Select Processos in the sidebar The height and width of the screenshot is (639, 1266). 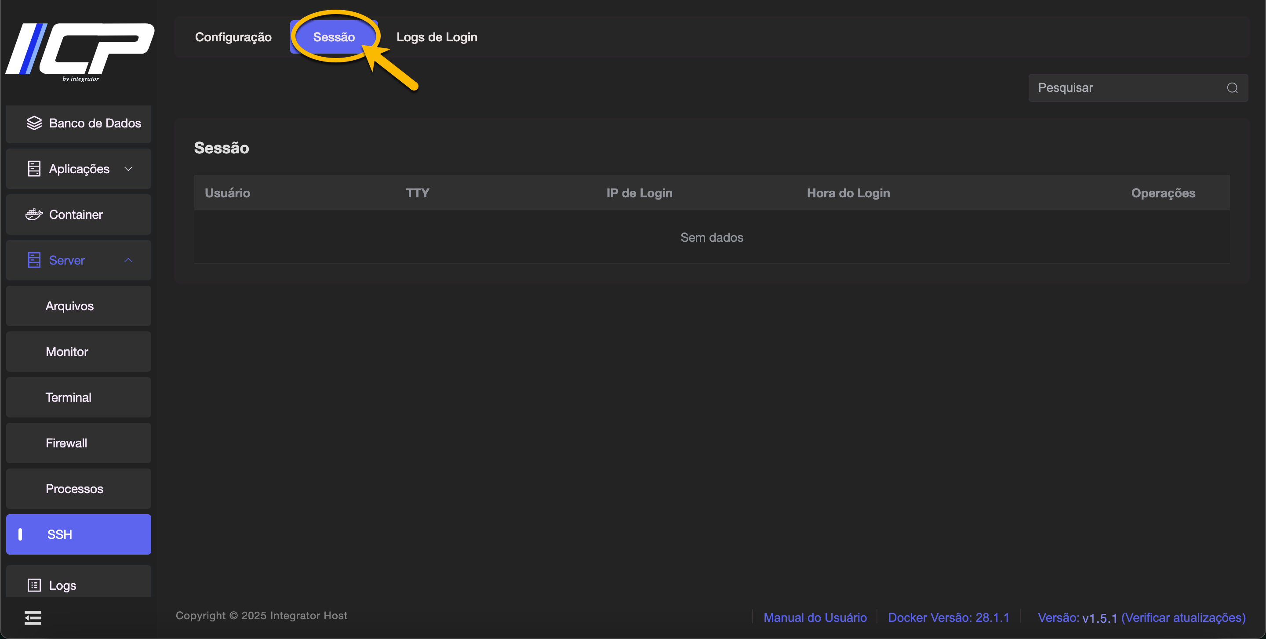click(74, 489)
